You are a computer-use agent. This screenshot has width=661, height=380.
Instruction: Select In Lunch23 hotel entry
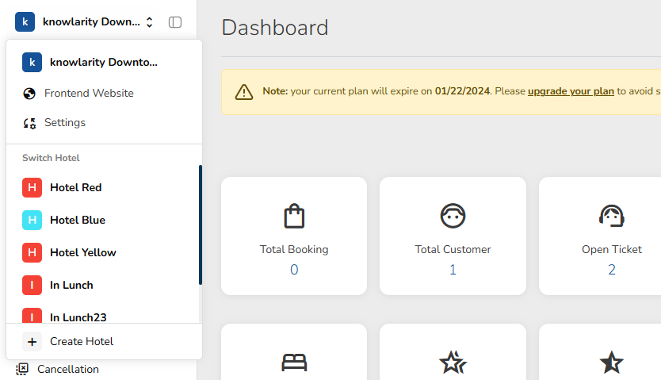tap(78, 317)
